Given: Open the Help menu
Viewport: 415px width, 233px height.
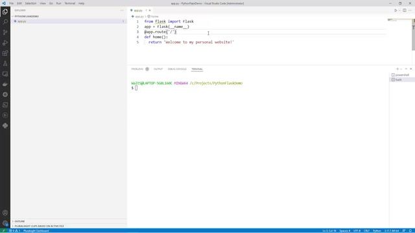Looking at the screenshot, I should coord(81,3).
